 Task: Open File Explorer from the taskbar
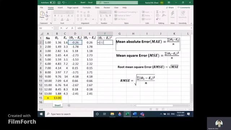click(112, 114)
